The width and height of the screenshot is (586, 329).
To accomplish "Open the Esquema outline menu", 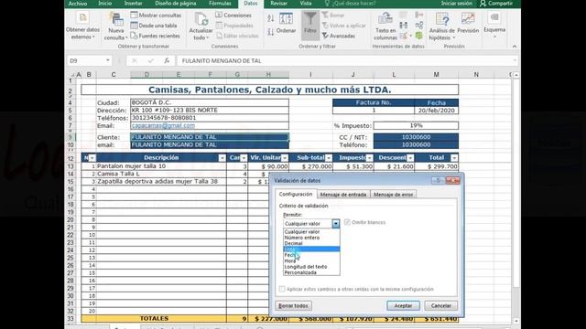I will pyautogui.click(x=494, y=26).
